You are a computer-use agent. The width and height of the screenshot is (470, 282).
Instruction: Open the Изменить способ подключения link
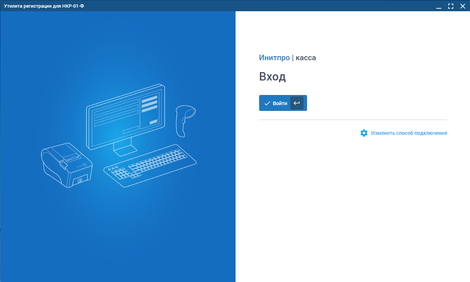[x=409, y=133]
